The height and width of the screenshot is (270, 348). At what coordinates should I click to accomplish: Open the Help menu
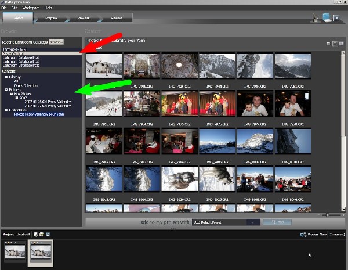pos(48,8)
